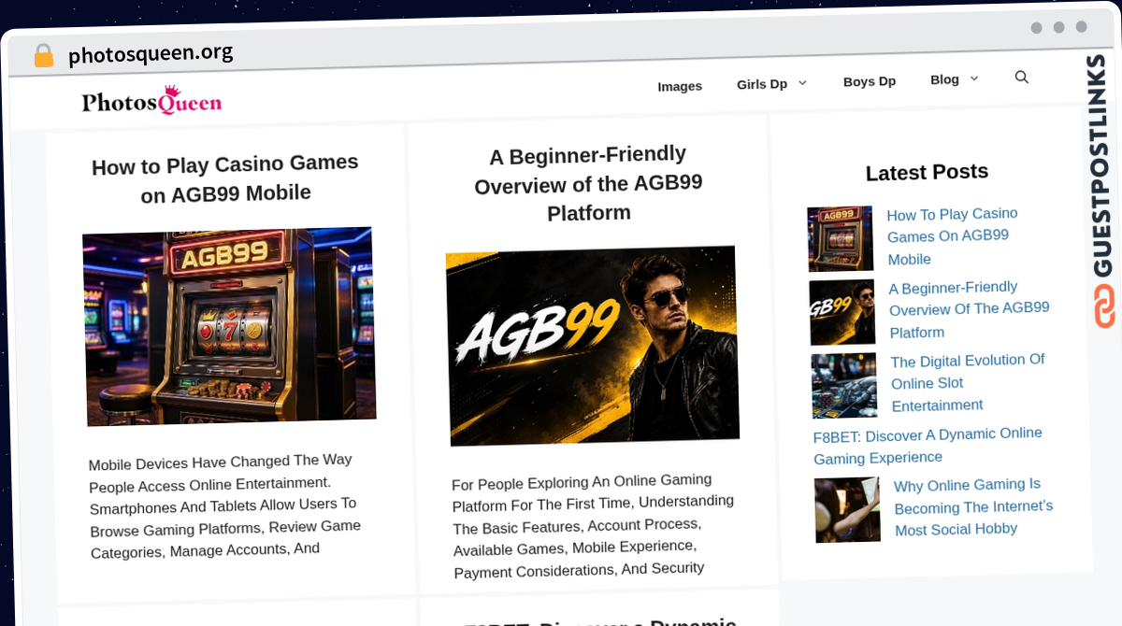Open the Boys Dp menu item

click(870, 81)
